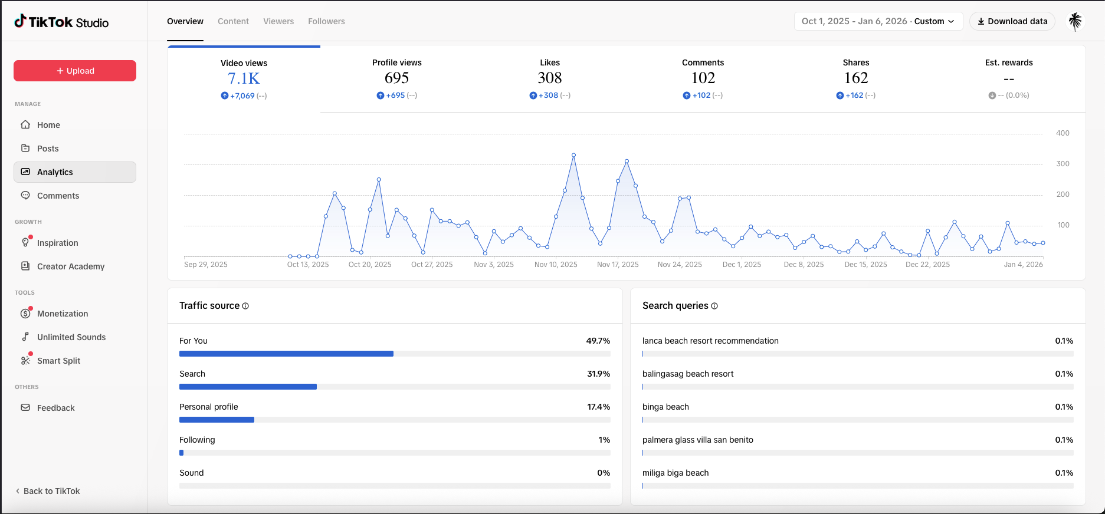This screenshot has height=514, width=1105.
Task: Click the Monetization dollar icon
Action: pyautogui.click(x=25, y=313)
